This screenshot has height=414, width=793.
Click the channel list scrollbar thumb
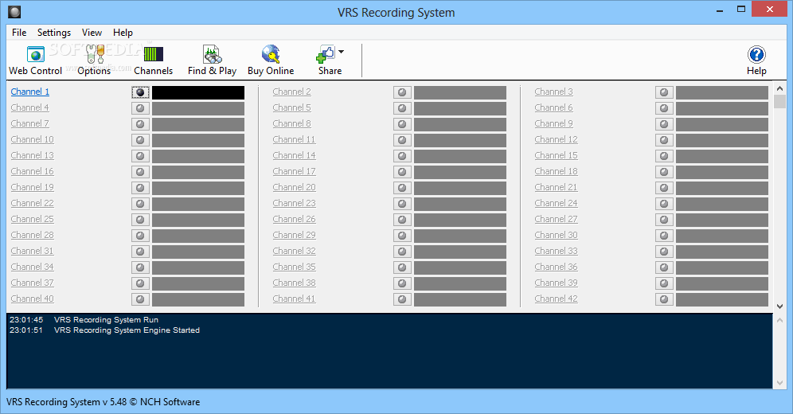779,100
